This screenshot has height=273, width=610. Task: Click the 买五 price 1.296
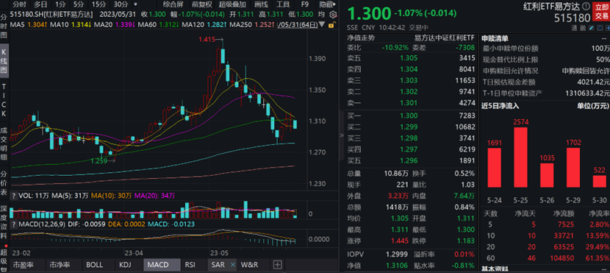tap(409, 160)
